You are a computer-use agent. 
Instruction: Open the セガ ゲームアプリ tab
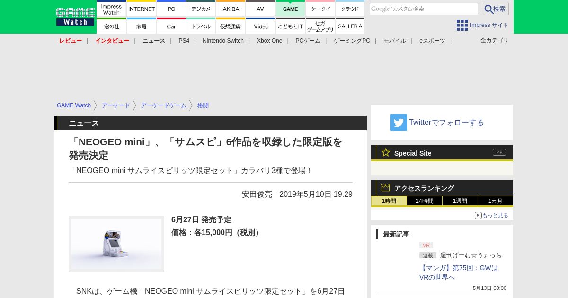click(320, 26)
